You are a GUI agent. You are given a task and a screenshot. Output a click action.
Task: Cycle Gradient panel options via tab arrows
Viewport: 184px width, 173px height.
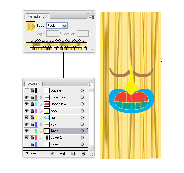28,16
